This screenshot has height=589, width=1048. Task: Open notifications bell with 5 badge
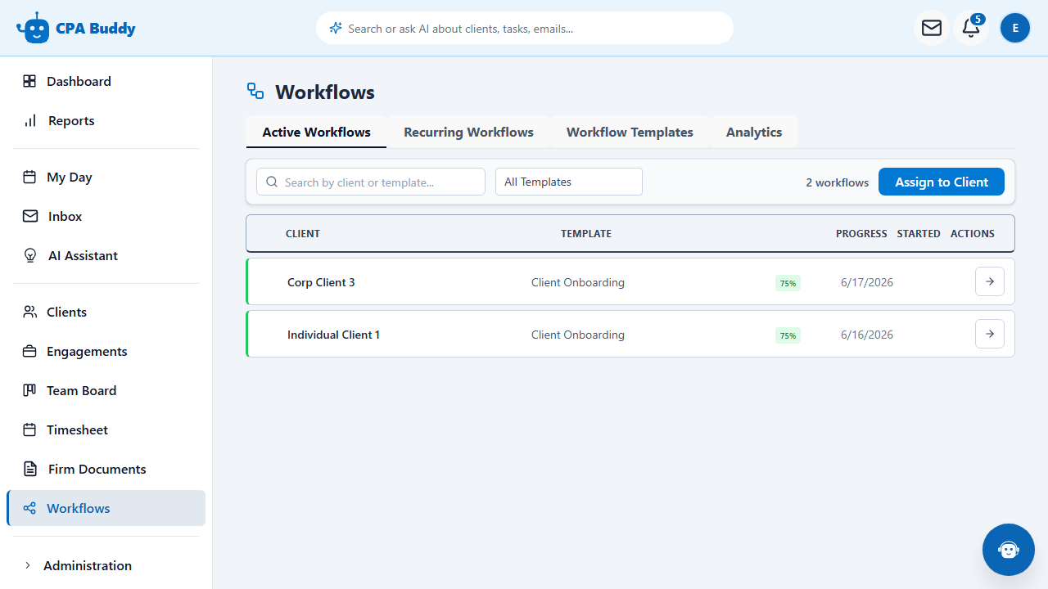(971, 28)
